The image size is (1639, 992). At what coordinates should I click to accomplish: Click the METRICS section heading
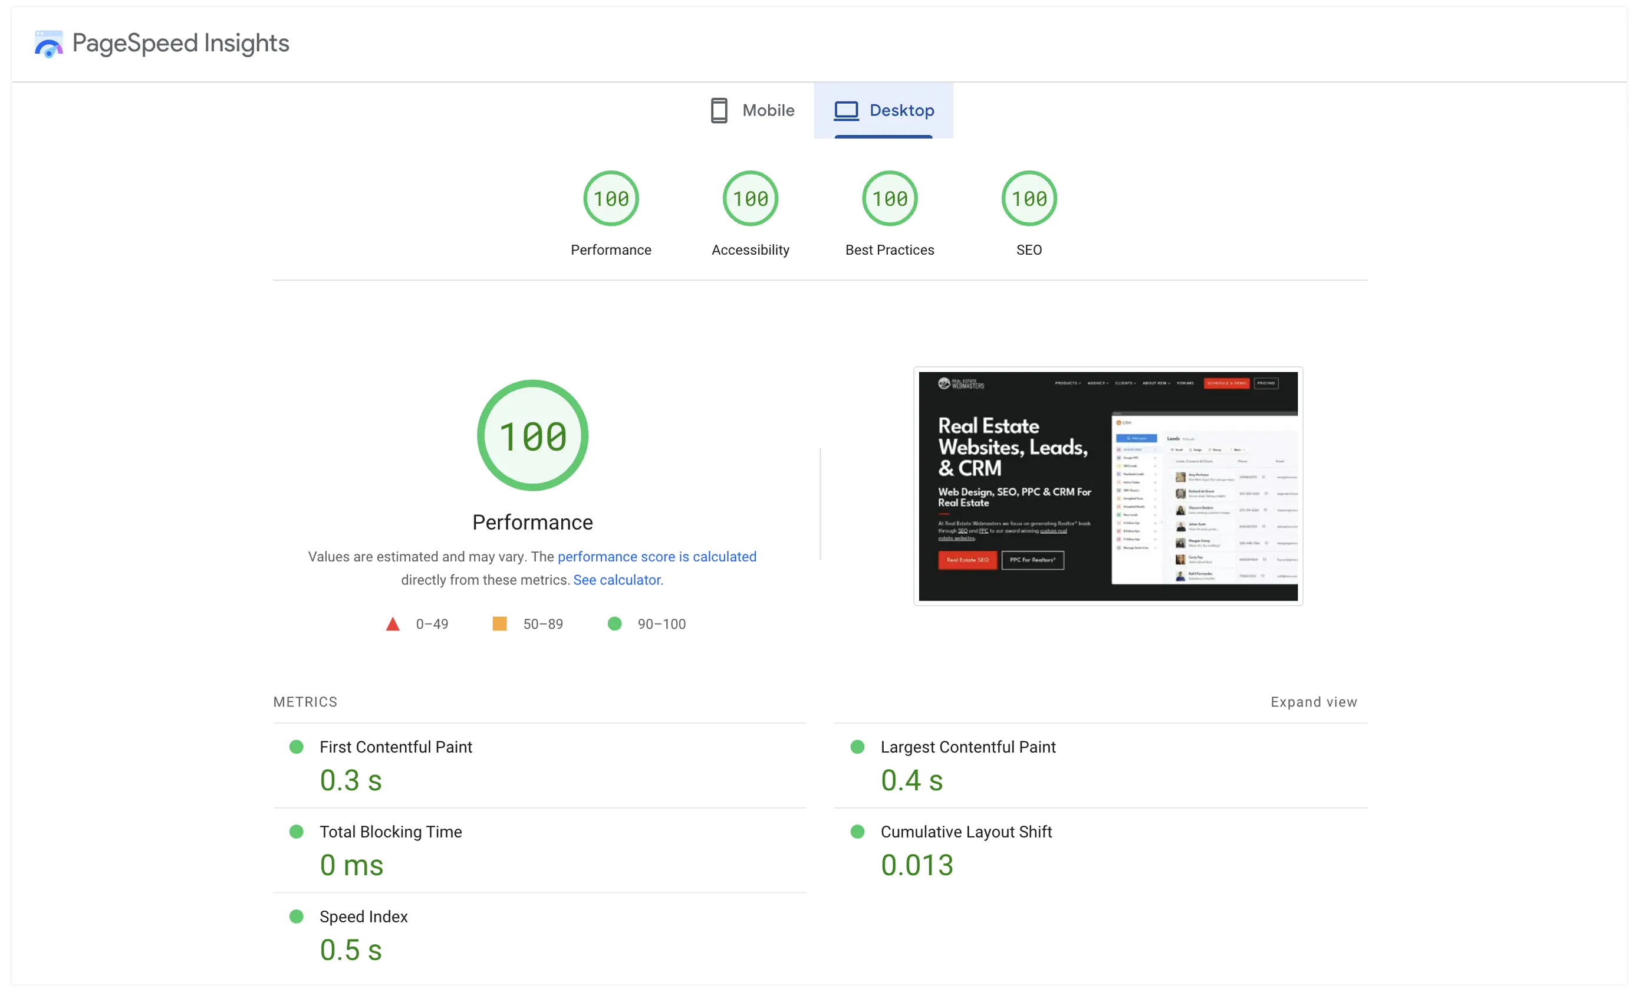coord(305,702)
